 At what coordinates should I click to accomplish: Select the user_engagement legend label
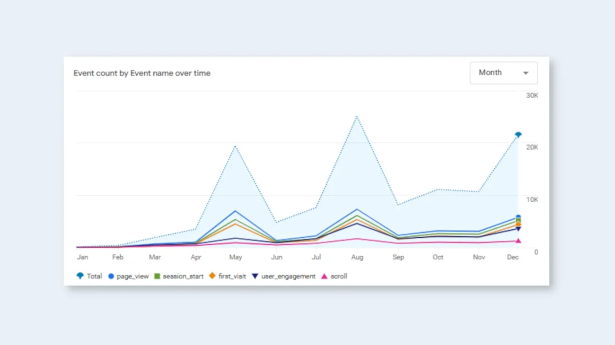(288, 276)
